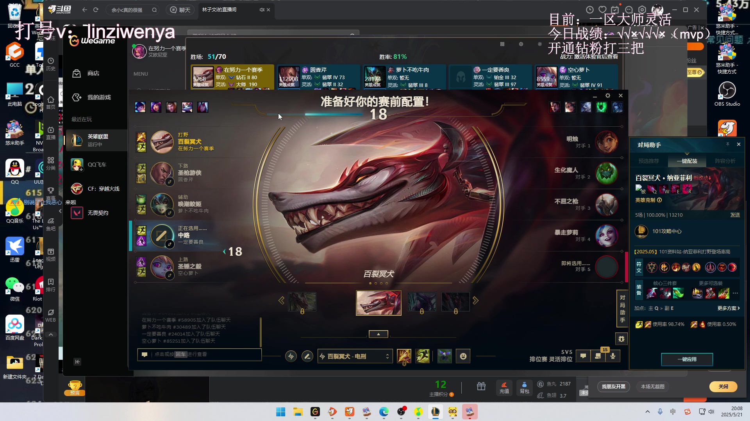Click the Douyu 充值 icon

(x=504, y=387)
